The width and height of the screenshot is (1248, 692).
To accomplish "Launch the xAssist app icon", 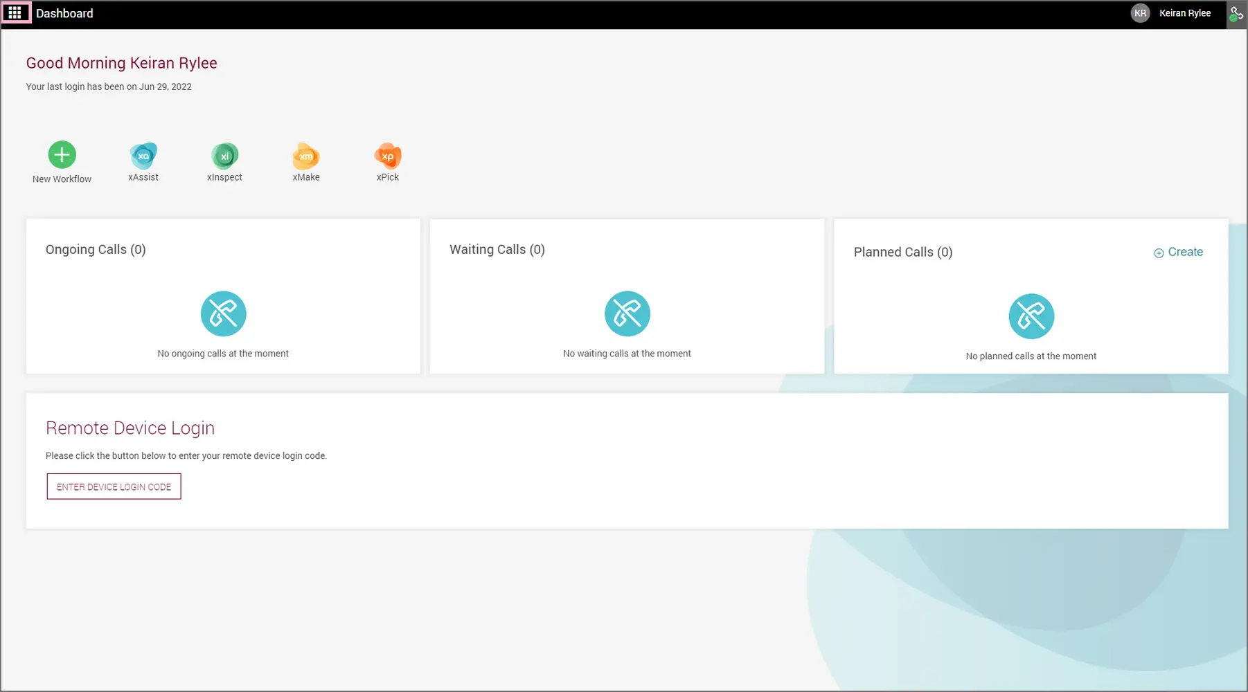I will point(143,156).
